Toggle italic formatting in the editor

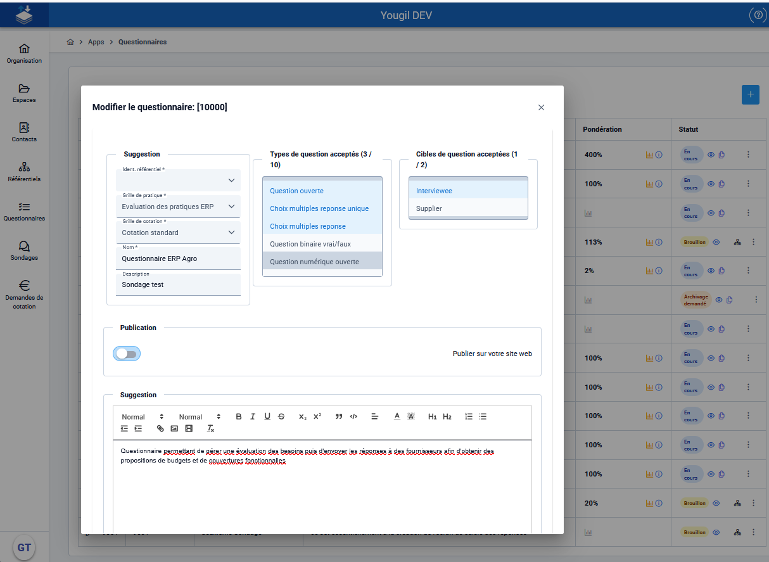click(x=253, y=416)
